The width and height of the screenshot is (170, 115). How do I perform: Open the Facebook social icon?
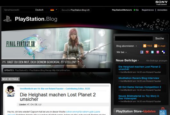142,52
